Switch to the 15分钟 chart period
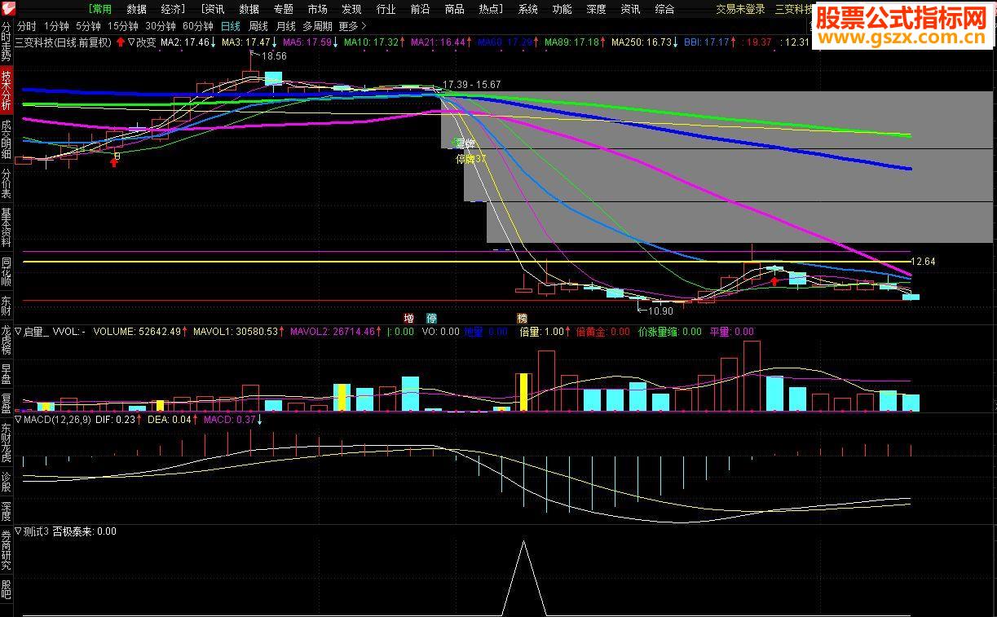Screen dimensions: 997x617 122,26
